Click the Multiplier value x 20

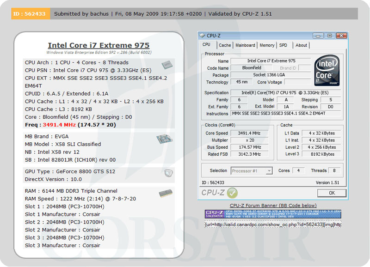(249, 140)
